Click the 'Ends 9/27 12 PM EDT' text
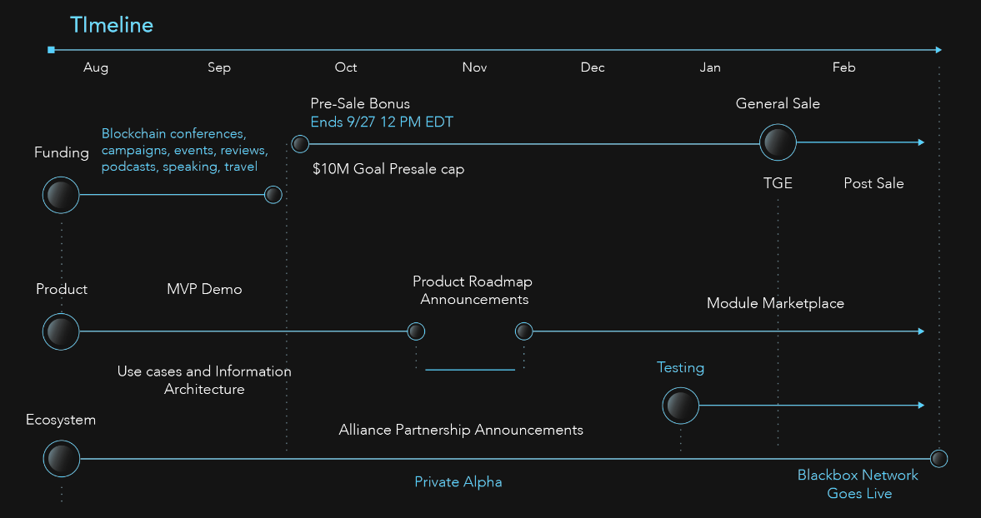The image size is (981, 518). coord(382,122)
